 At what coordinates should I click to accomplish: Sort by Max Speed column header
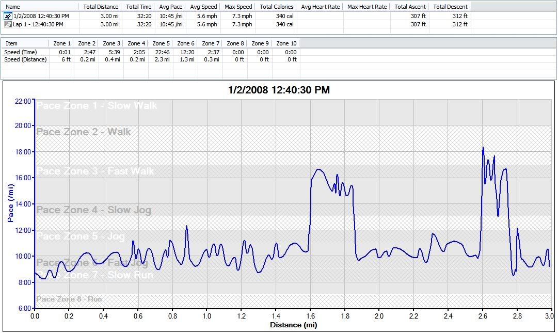pyautogui.click(x=238, y=7)
